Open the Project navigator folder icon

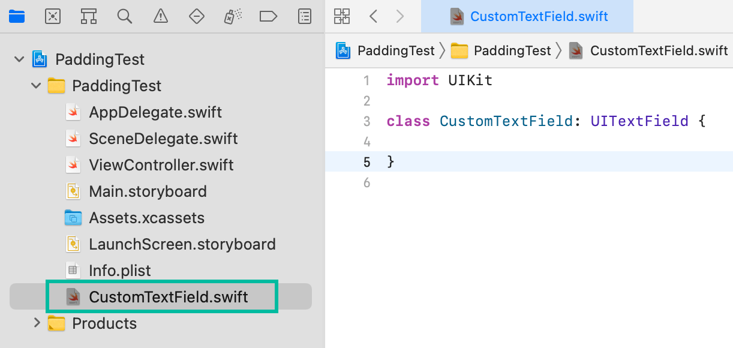[17, 16]
